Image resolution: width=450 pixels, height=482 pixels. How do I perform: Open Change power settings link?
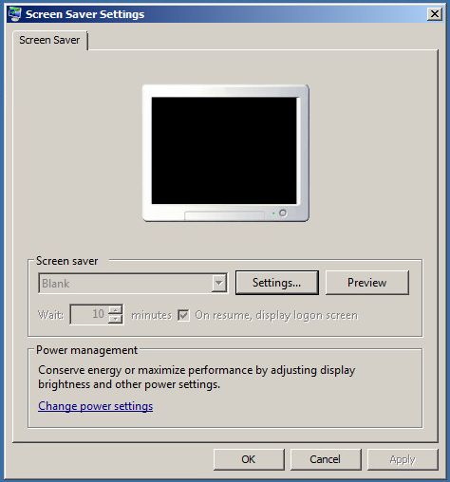[x=96, y=406]
